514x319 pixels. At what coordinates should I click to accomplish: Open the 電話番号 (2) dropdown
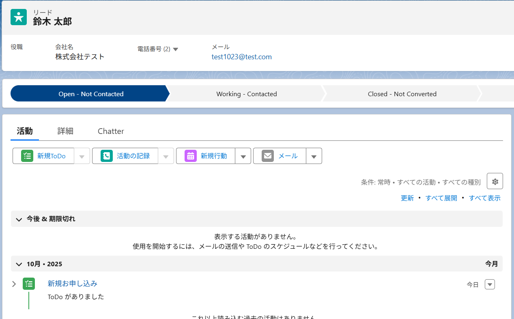(x=176, y=49)
